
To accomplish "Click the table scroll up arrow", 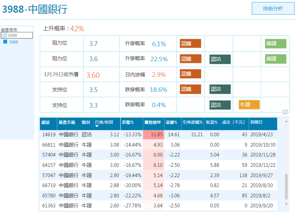I will [286, 122].
